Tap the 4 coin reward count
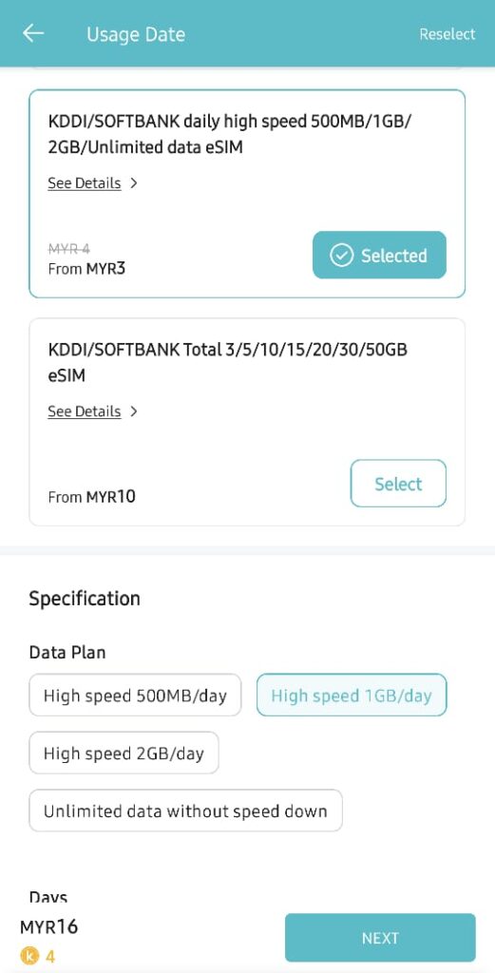Viewport: 495px width, 973px height. pos(50,957)
